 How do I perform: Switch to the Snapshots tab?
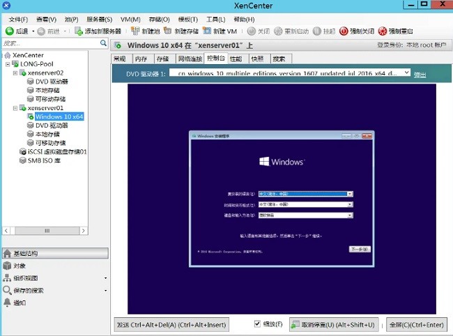257,59
